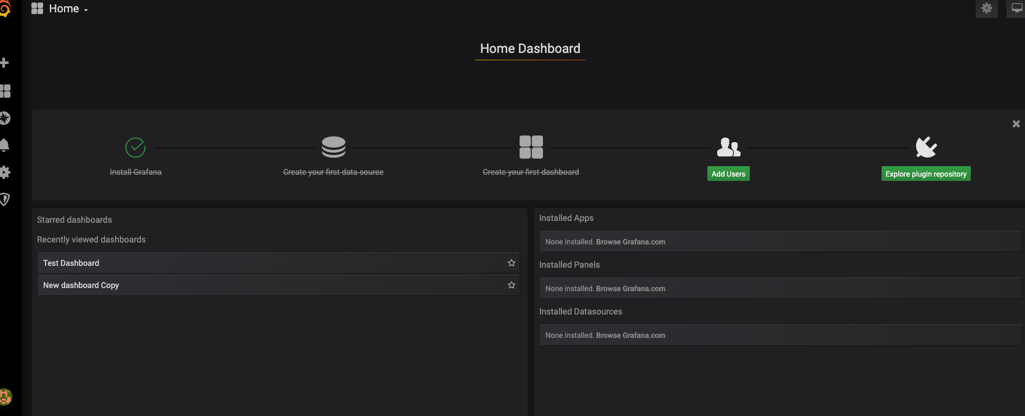The width and height of the screenshot is (1025, 416).
Task: Click Create your first data source label
Action: (333, 172)
